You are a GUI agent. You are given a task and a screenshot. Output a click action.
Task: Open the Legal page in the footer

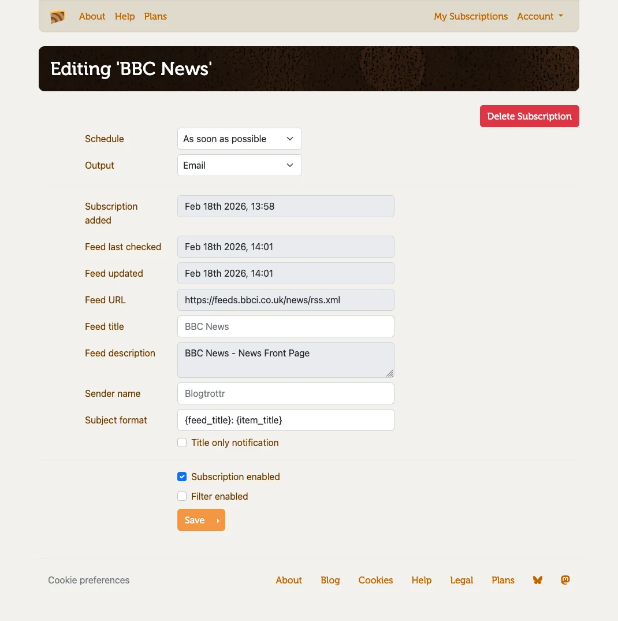[461, 580]
